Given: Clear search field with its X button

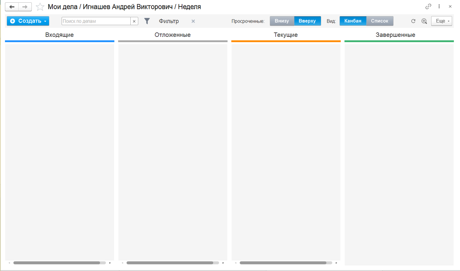Looking at the screenshot, I should [x=134, y=21].
